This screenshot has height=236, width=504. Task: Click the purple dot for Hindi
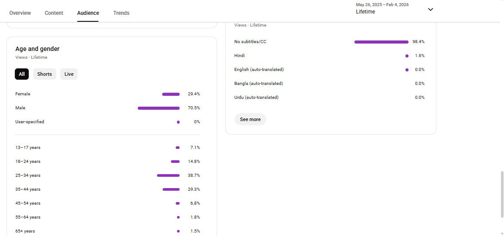pos(407,56)
